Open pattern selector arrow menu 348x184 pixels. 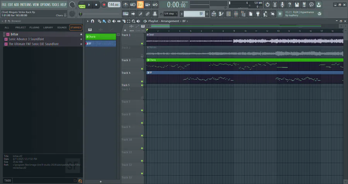coord(182,14)
